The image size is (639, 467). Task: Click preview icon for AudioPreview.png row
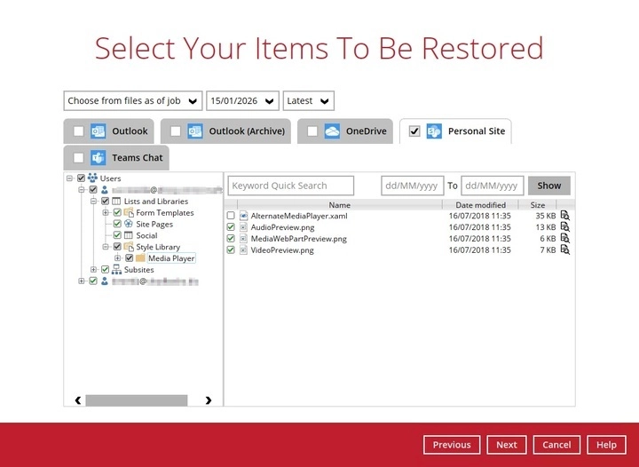(564, 227)
